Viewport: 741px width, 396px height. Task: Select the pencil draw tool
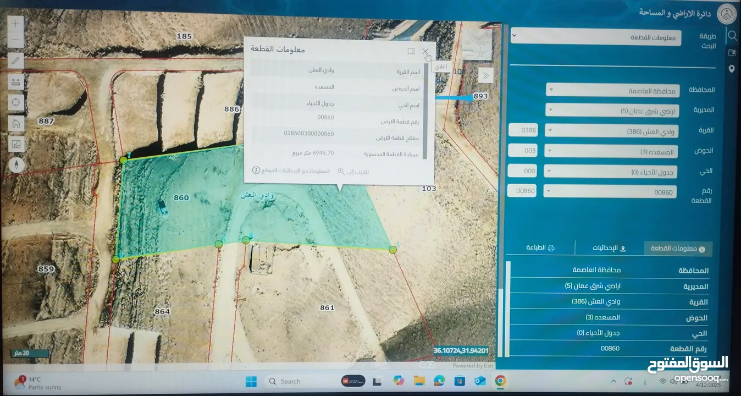16,61
